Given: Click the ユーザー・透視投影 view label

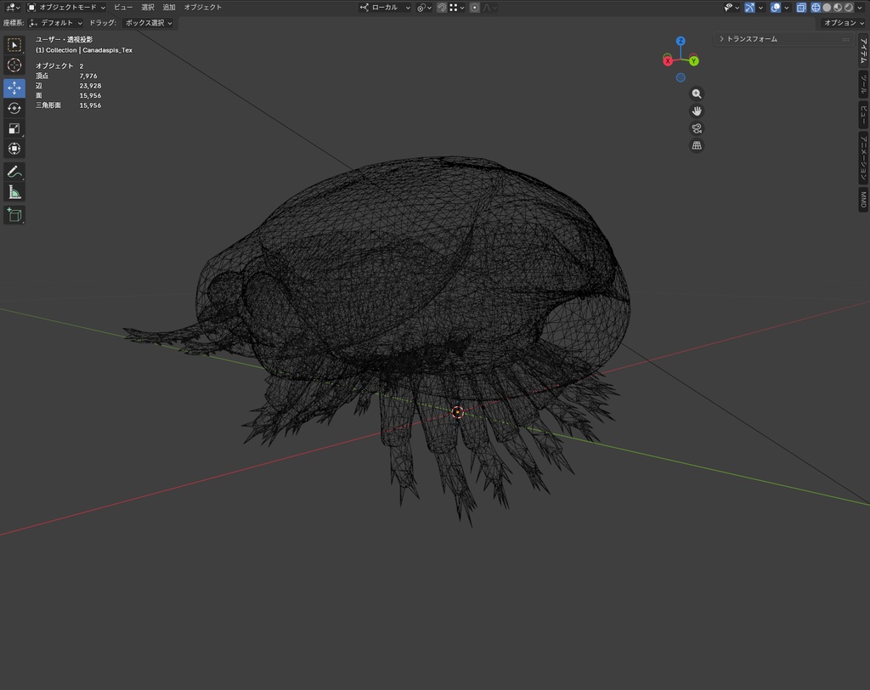Looking at the screenshot, I should pyautogui.click(x=64, y=39).
